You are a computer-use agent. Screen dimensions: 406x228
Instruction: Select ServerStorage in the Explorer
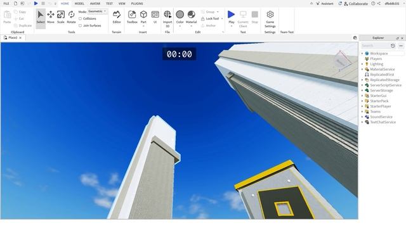[381, 91]
